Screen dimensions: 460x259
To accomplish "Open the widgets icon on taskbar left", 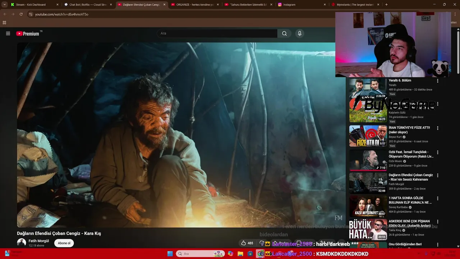I will point(7,254).
